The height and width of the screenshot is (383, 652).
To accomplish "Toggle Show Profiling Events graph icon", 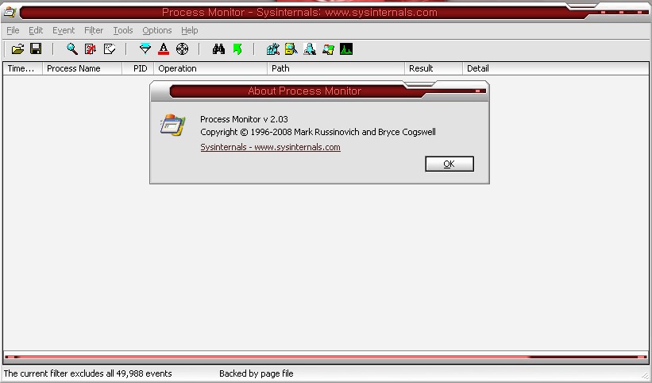I will [x=346, y=49].
